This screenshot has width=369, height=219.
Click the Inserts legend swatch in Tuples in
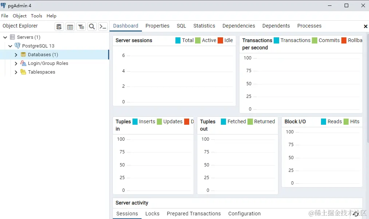(135, 121)
